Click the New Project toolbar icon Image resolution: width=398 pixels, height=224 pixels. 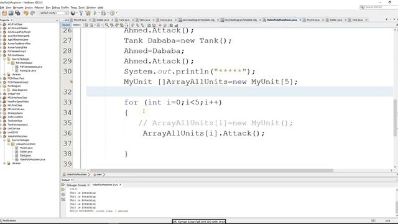pyautogui.click(x=4, y=13)
